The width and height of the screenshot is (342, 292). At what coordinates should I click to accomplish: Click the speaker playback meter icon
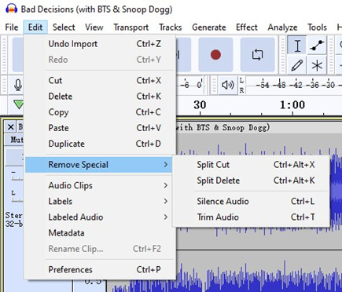pyautogui.click(x=228, y=85)
